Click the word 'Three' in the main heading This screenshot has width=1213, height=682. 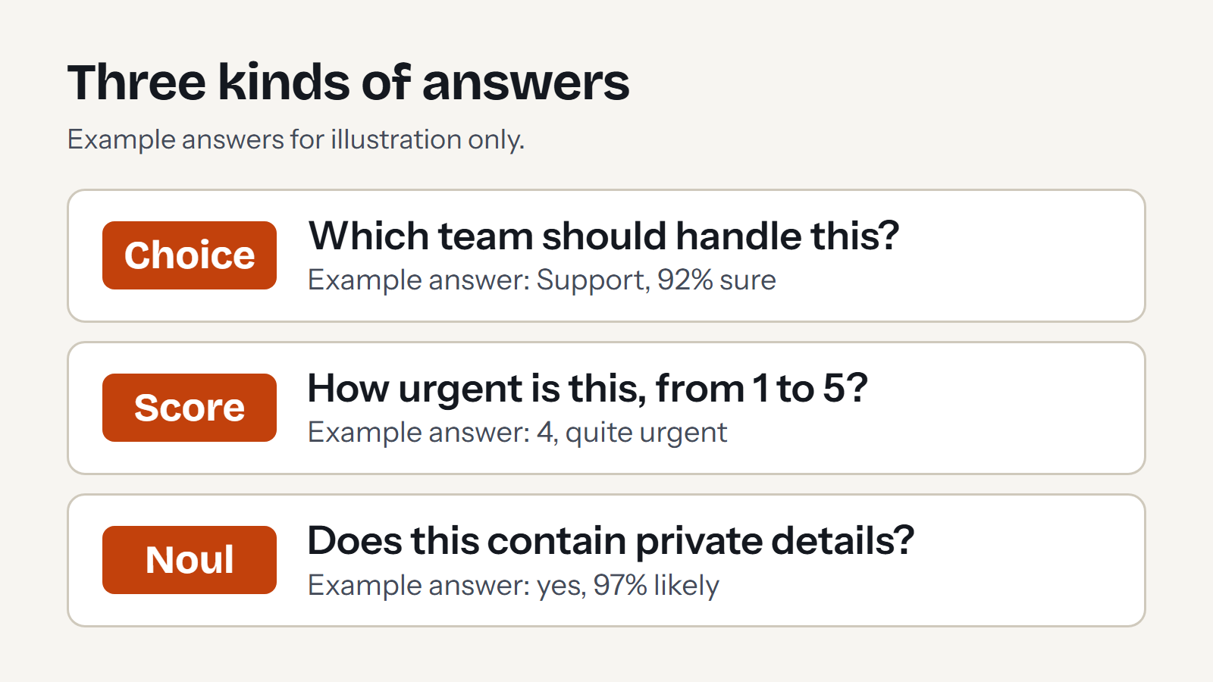(136, 82)
